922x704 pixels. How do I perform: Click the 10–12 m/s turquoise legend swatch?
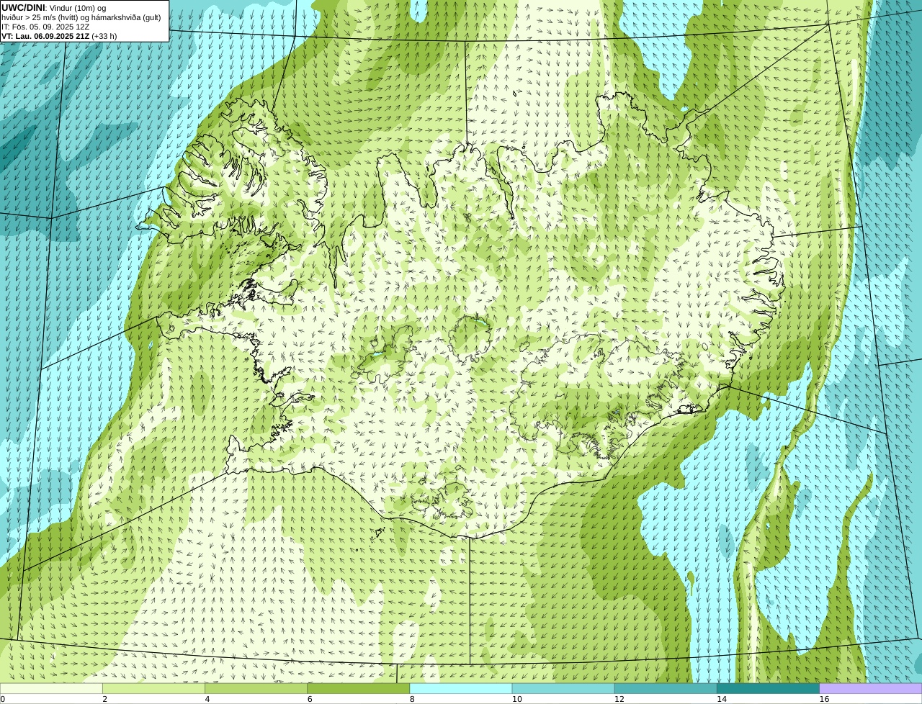pyautogui.click(x=563, y=688)
